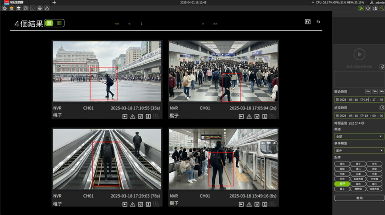Click the calendar icon in the start time field
This screenshot has height=215, width=385.
tap(337, 100)
